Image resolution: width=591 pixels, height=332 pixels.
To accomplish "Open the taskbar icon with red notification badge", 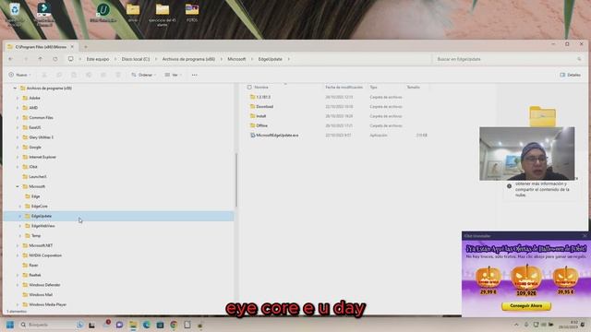I will 106,324.
